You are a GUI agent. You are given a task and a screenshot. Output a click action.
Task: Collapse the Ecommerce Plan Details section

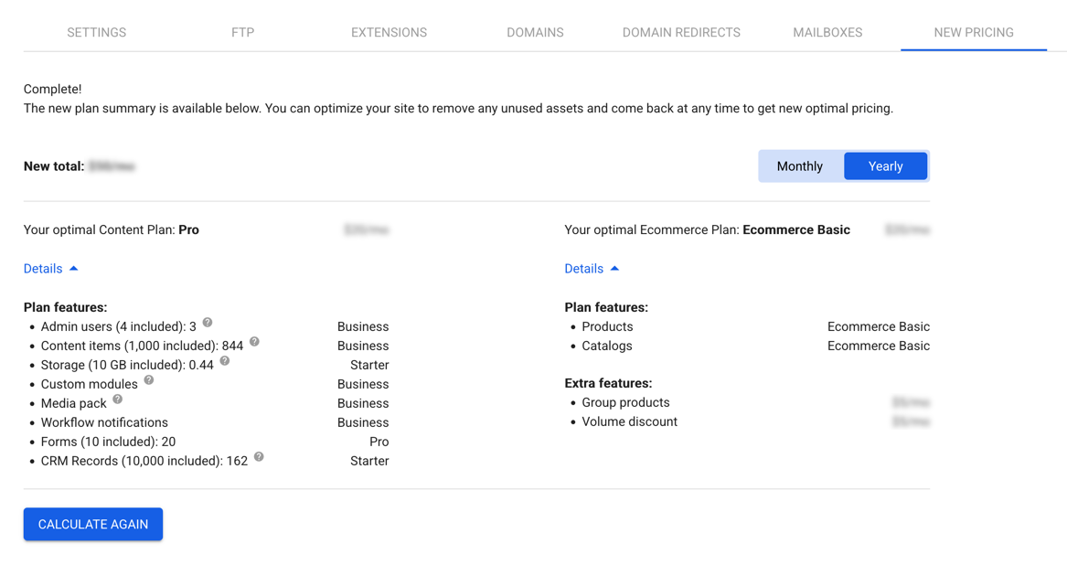[x=592, y=268]
